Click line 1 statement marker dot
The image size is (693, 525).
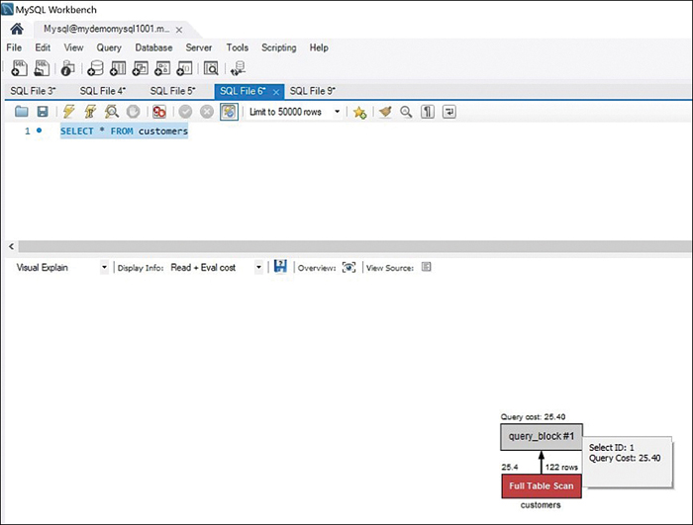[x=39, y=131]
